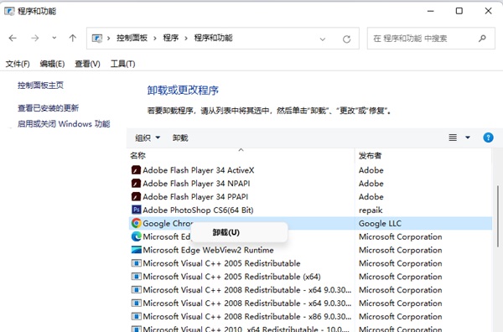Click the search magnifier icon
Image resolution: width=503 pixels, height=332 pixels.
[482, 39]
